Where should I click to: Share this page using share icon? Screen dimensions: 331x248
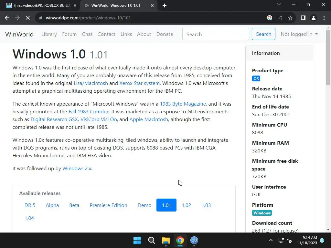[280, 18]
